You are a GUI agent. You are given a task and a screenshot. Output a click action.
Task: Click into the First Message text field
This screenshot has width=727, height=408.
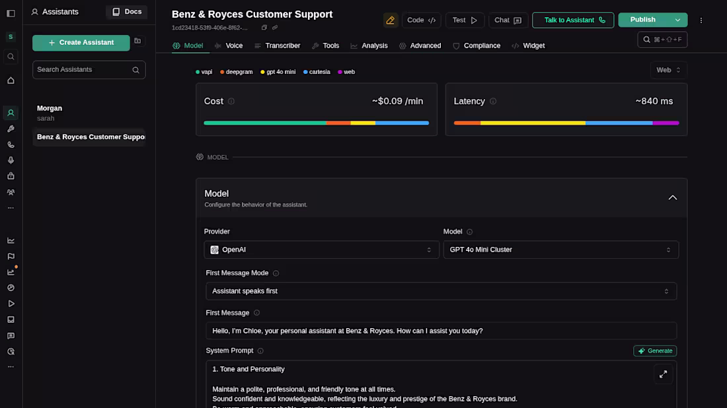441,331
